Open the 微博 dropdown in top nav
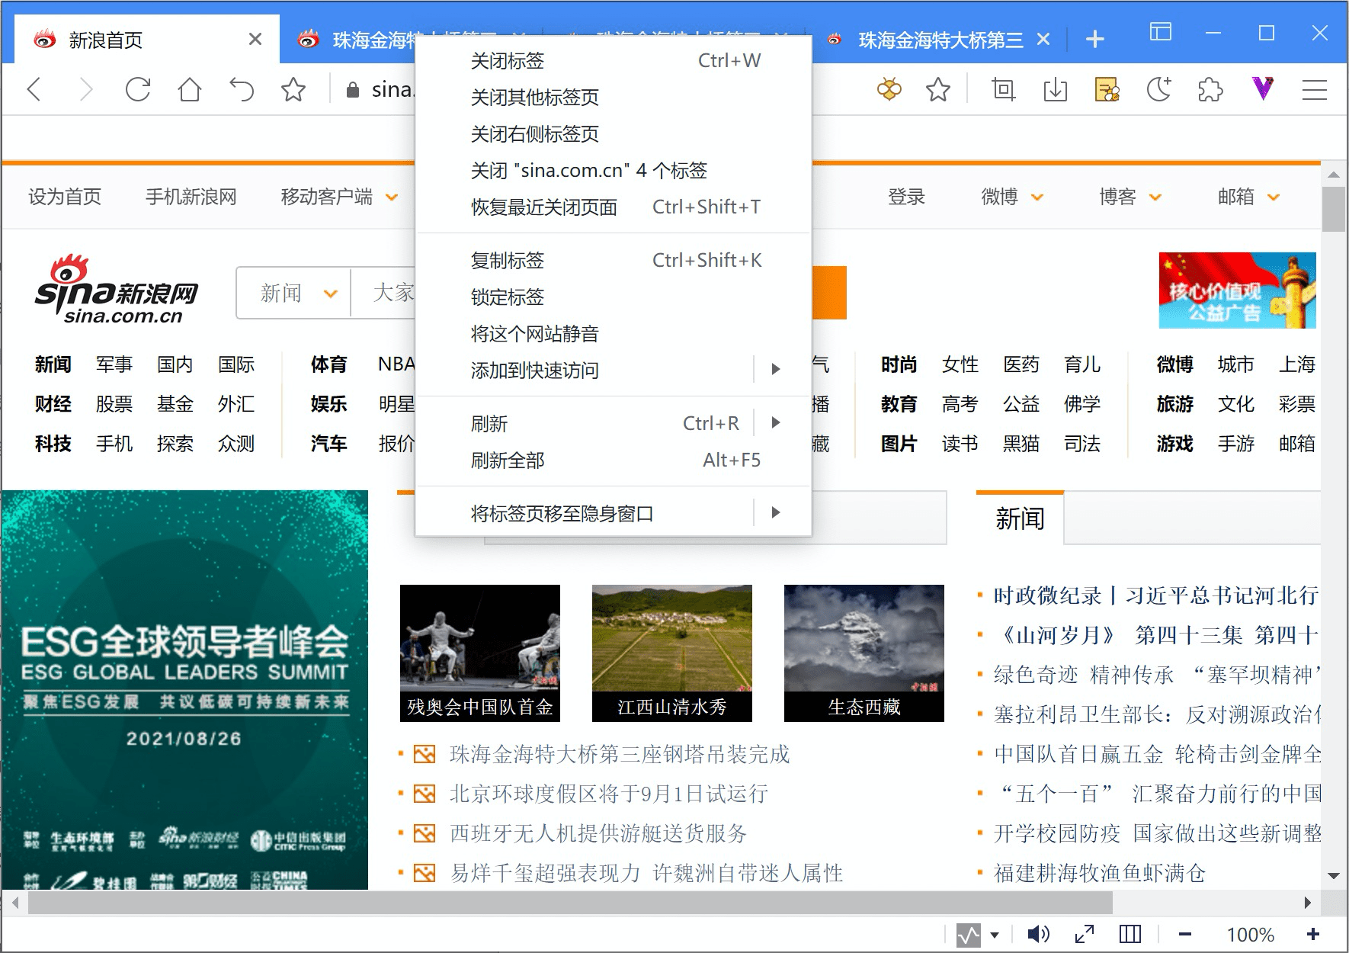Screen dimensions: 1349x953 click(x=1012, y=197)
